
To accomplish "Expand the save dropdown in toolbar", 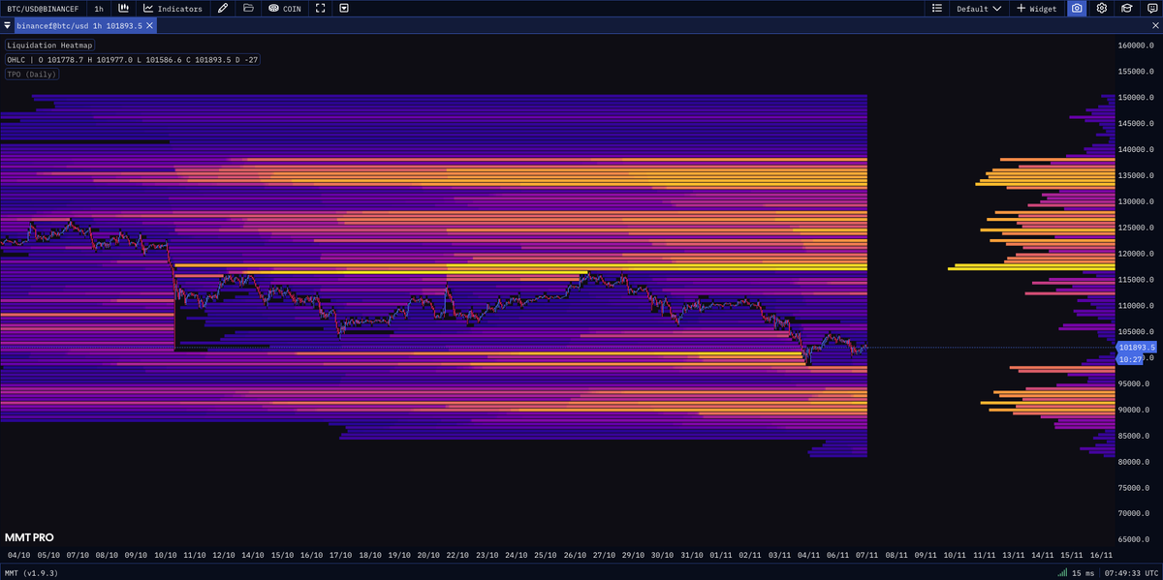I will pyautogui.click(x=344, y=8).
